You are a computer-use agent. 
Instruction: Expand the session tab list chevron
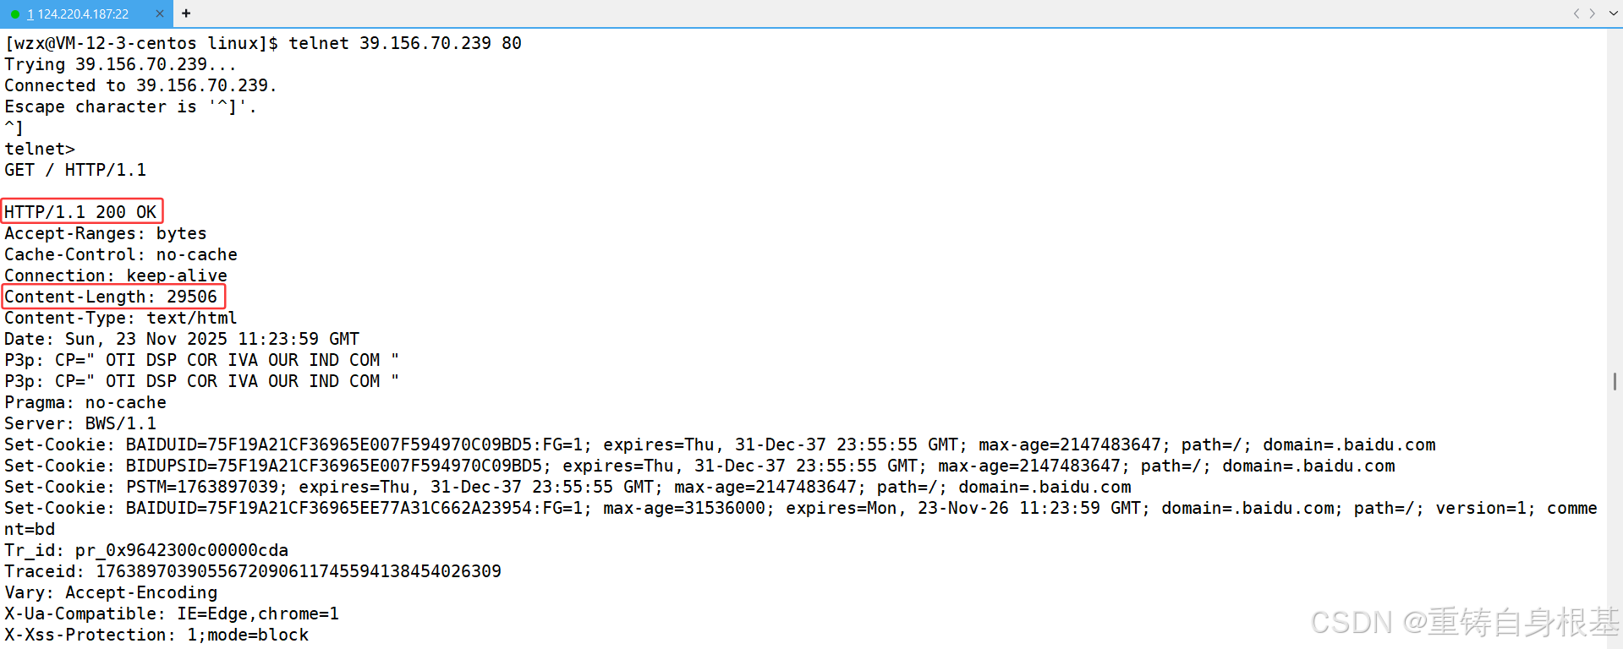1613,14
